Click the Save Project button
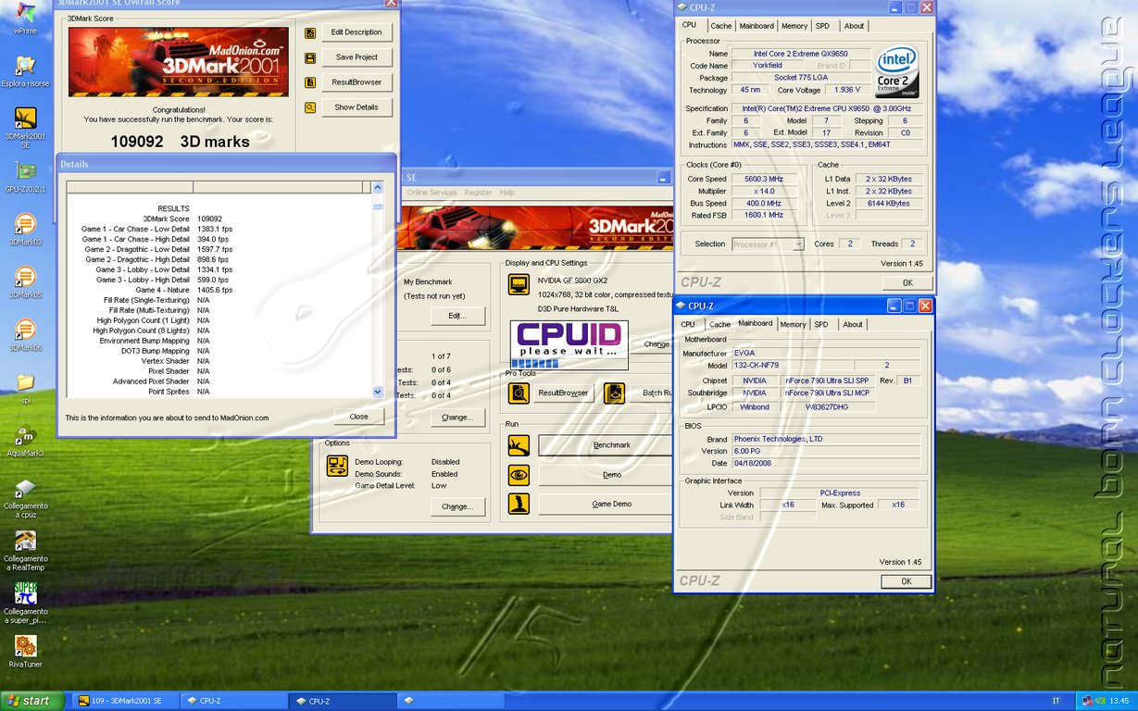The width and height of the screenshot is (1138, 711). pos(356,57)
